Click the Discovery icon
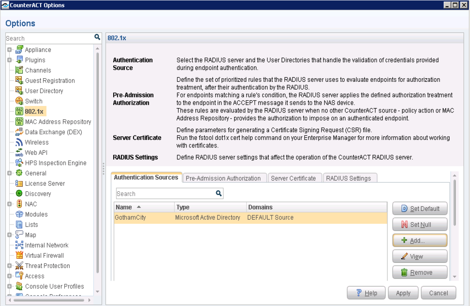470x306 pixels. (19, 194)
